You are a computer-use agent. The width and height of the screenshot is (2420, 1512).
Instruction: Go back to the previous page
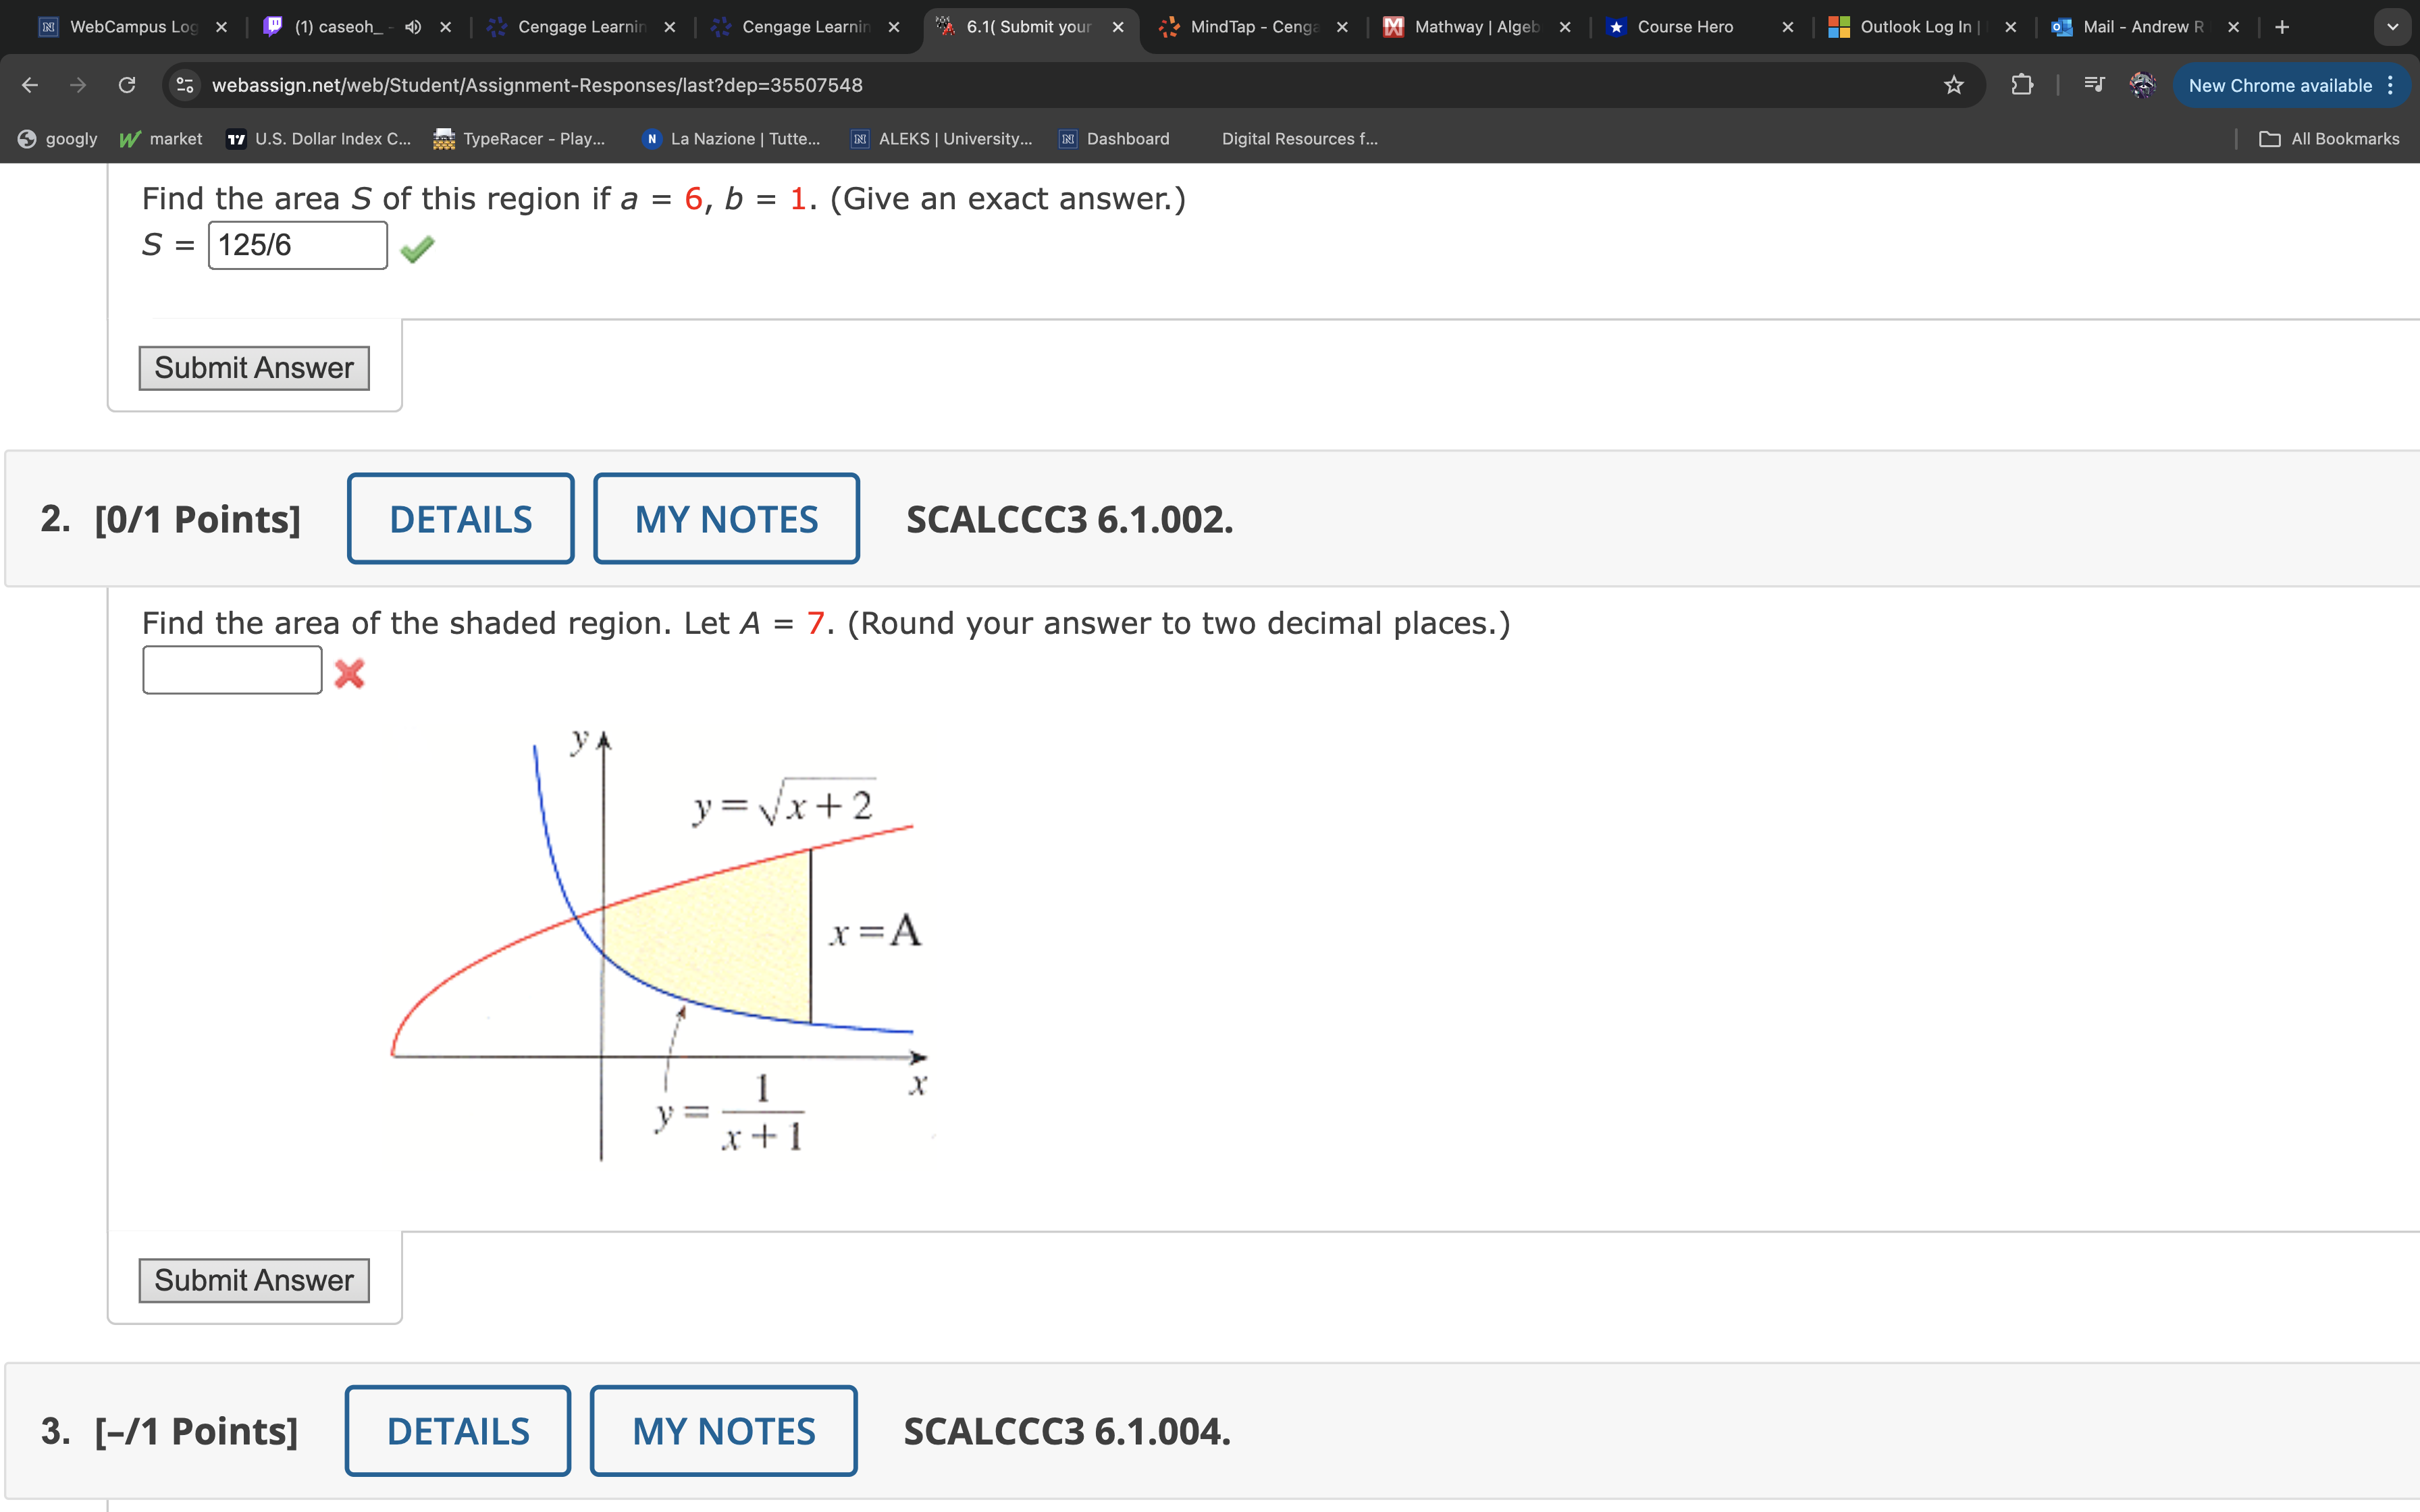coord(30,85)
